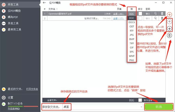Toggle split checkbox for Openstack PDF row
The image size is (175, 112).
(x=140, y=13)
